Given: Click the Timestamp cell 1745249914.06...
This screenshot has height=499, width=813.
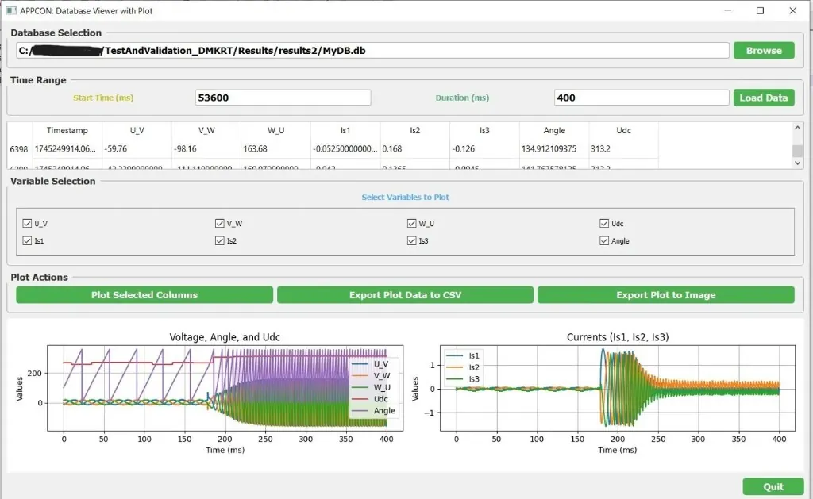Looking at the screenshot, I should (x=67, y=148).
